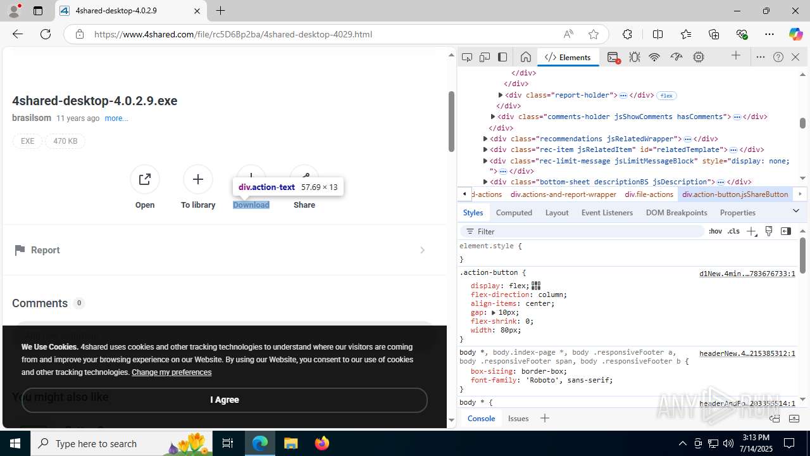
Task: Open the Network wifi icon
Action: tap(654, 57)
